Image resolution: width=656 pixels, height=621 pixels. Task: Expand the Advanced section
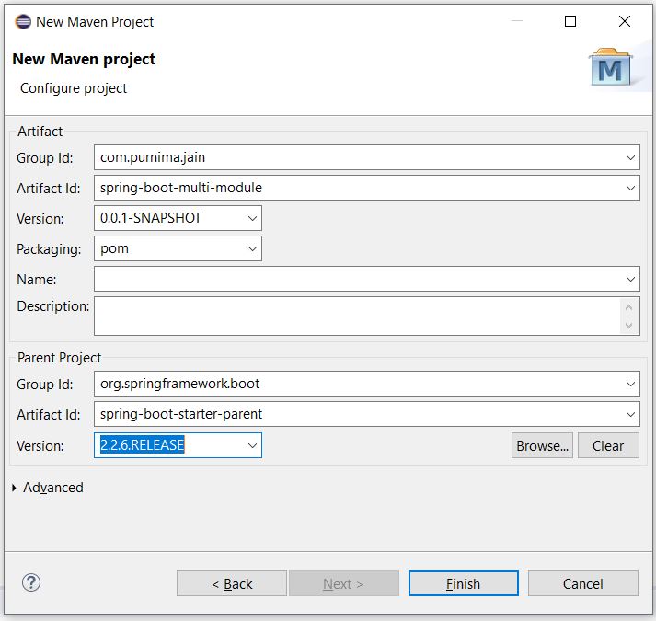click(15, 488)
